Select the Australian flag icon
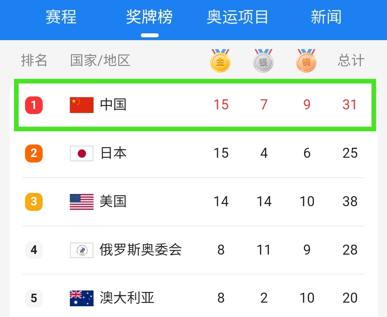The width and height of the screenshot is (387, 317). point(81,298)
